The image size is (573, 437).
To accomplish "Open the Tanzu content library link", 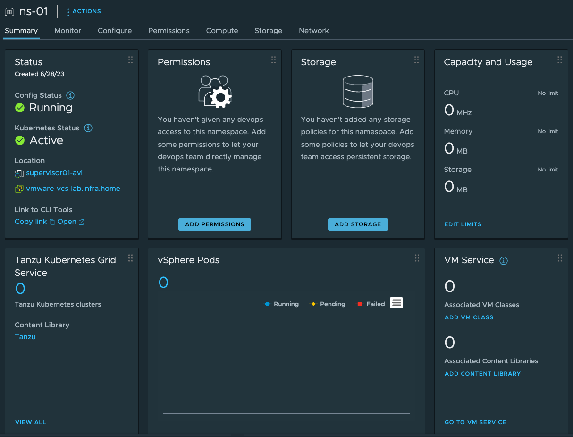I will 25,336.
